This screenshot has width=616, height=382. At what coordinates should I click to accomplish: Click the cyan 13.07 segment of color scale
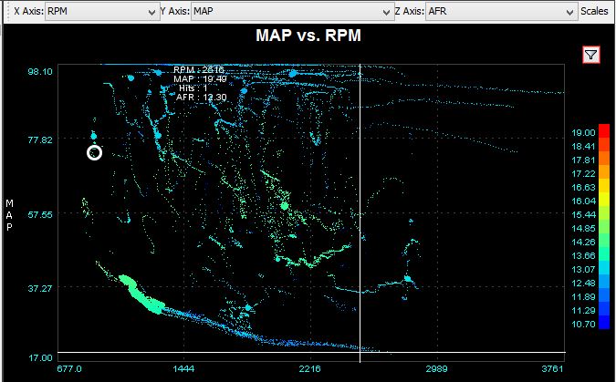pyautogui.click(x=604, y=269)
